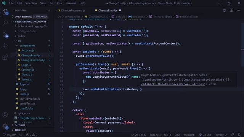Open setupTests.js in the file tree
Image resolution: width=244 pixels, height=137 pixels.
(27, 104)
